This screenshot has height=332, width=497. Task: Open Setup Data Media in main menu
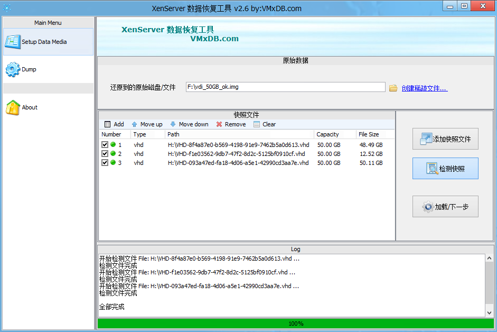click(48, 42)
